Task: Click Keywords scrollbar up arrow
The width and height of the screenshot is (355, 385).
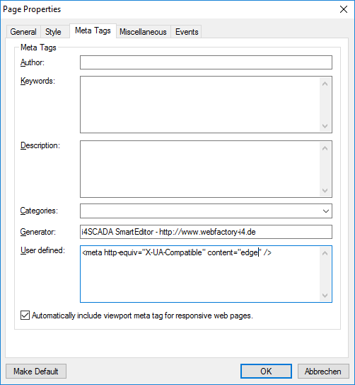Action: 325,84
